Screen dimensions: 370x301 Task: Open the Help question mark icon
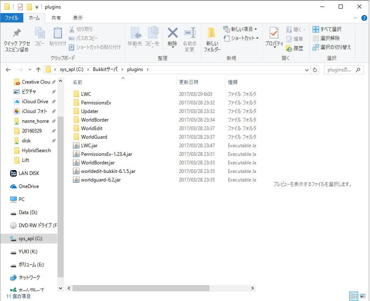click(364, 18)
